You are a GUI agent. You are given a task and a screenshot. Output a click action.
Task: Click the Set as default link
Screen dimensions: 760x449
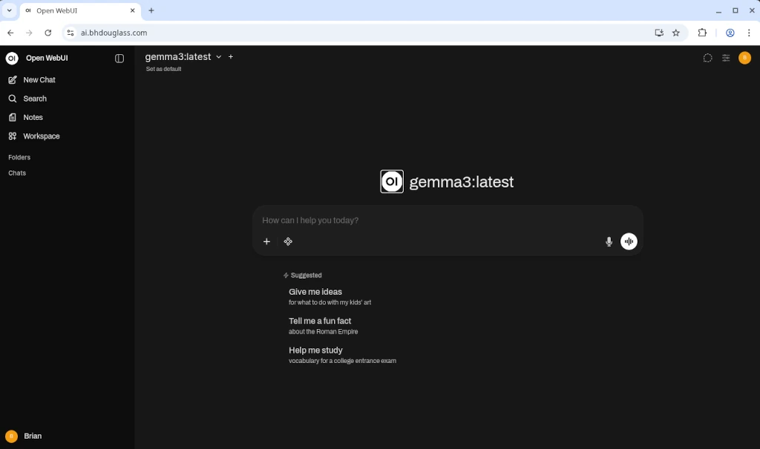(163, 69)
